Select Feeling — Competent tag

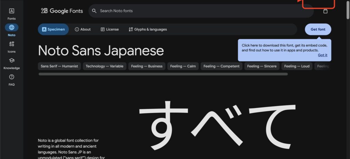tap(221, 66)
